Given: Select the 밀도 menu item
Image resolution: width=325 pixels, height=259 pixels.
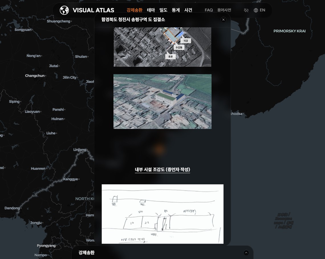Looking at the screenshot, I should pyautogui.click(x=163, y=10).
